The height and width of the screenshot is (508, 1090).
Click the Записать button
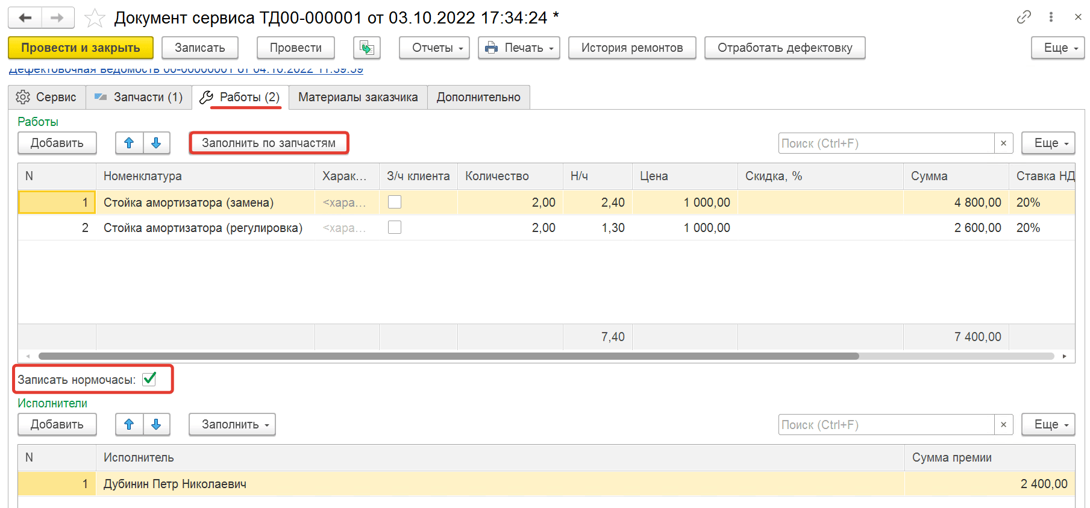(x=200, y=48)
